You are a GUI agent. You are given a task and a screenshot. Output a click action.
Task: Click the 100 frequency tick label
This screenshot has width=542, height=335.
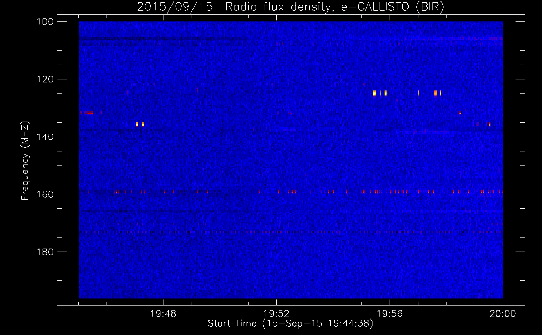pyautogui.click(x=45, y=22)
